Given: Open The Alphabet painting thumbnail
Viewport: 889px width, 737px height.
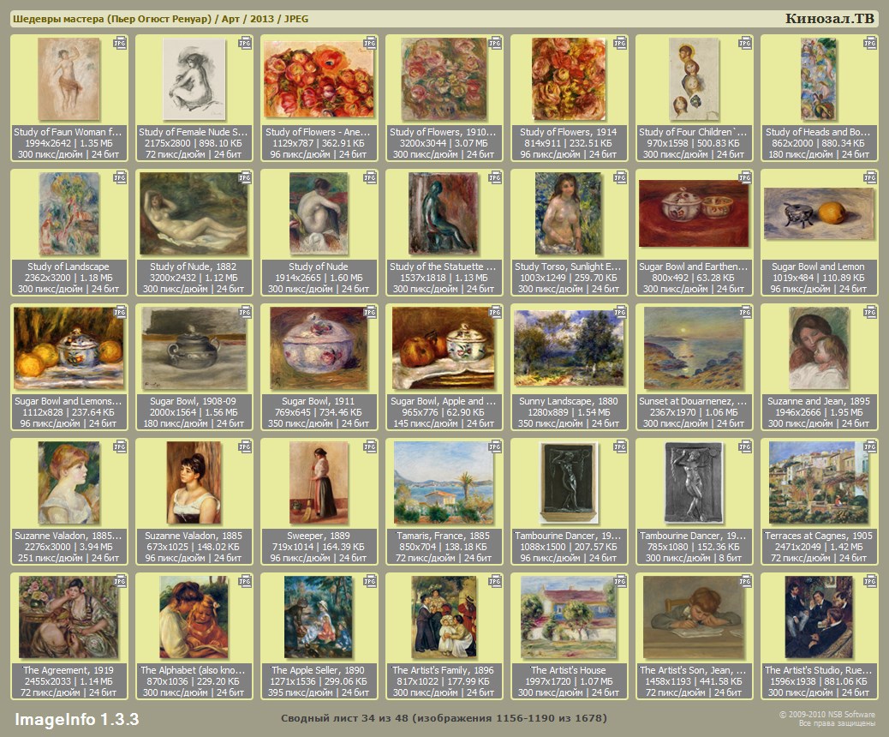Looking at the screenshot, I should pos(194,617).
